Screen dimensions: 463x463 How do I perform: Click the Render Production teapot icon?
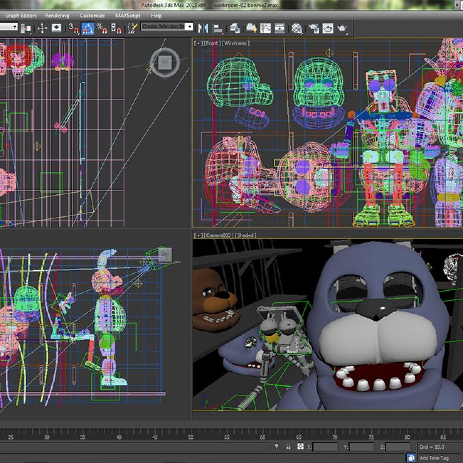(x=342, y=28)
